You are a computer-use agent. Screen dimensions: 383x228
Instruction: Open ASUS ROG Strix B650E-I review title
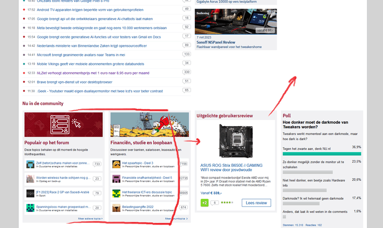232,167
